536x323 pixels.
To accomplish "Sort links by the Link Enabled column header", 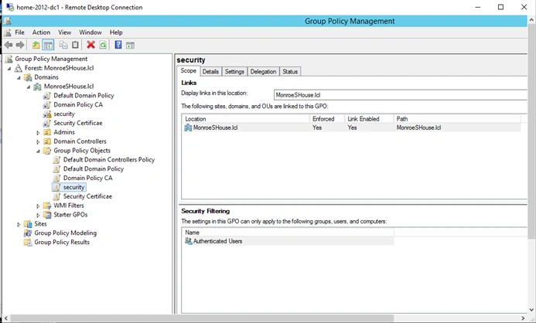I will click(x=369, y=119).
